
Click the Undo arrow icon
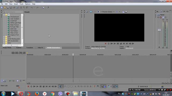(32, 7)
